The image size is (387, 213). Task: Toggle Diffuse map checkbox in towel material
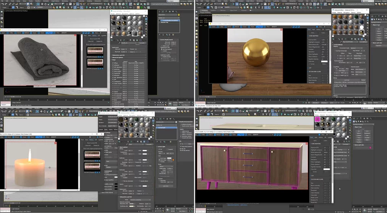pos(113,63)
